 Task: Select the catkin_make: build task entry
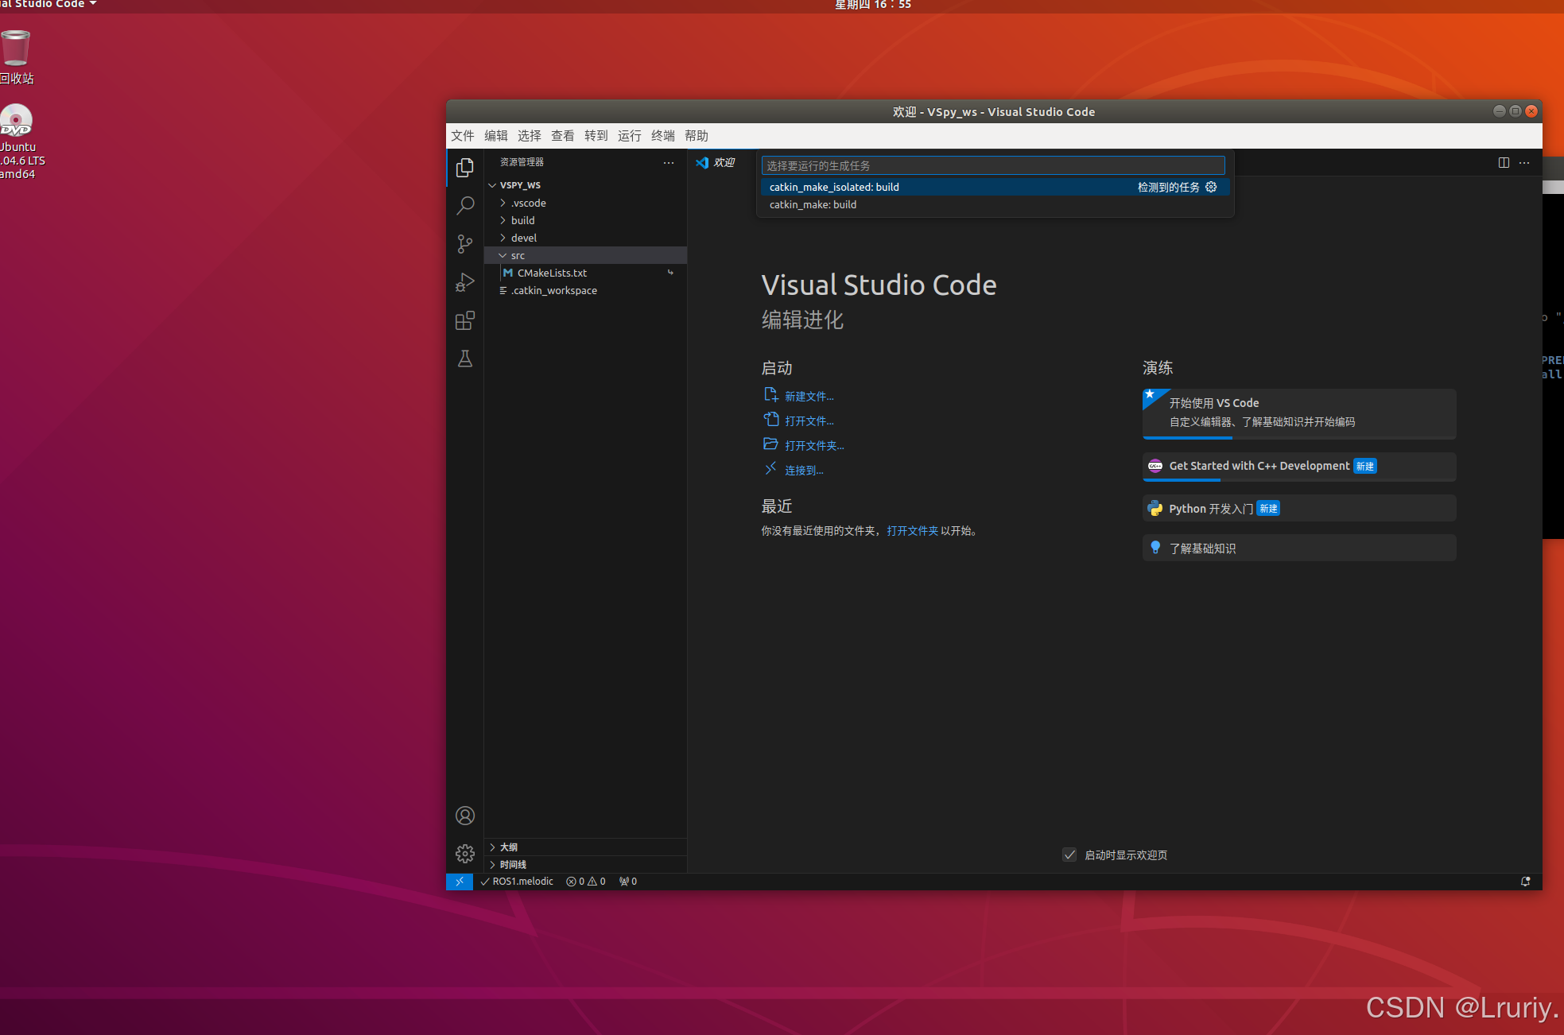point(813,204)
